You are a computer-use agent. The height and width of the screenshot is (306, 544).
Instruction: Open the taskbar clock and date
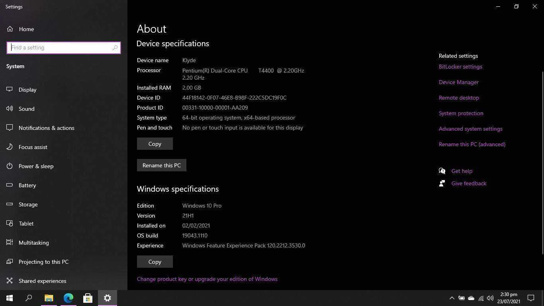coord(509,298)
